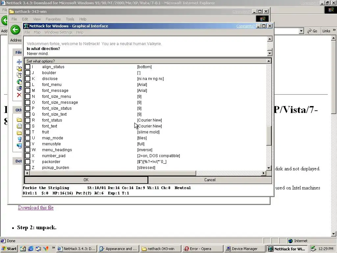Screen dimensions: 337x253
Task: Switch to Error - Opera taskbar button
Action: pyautogui.click(x=202, y=249)
